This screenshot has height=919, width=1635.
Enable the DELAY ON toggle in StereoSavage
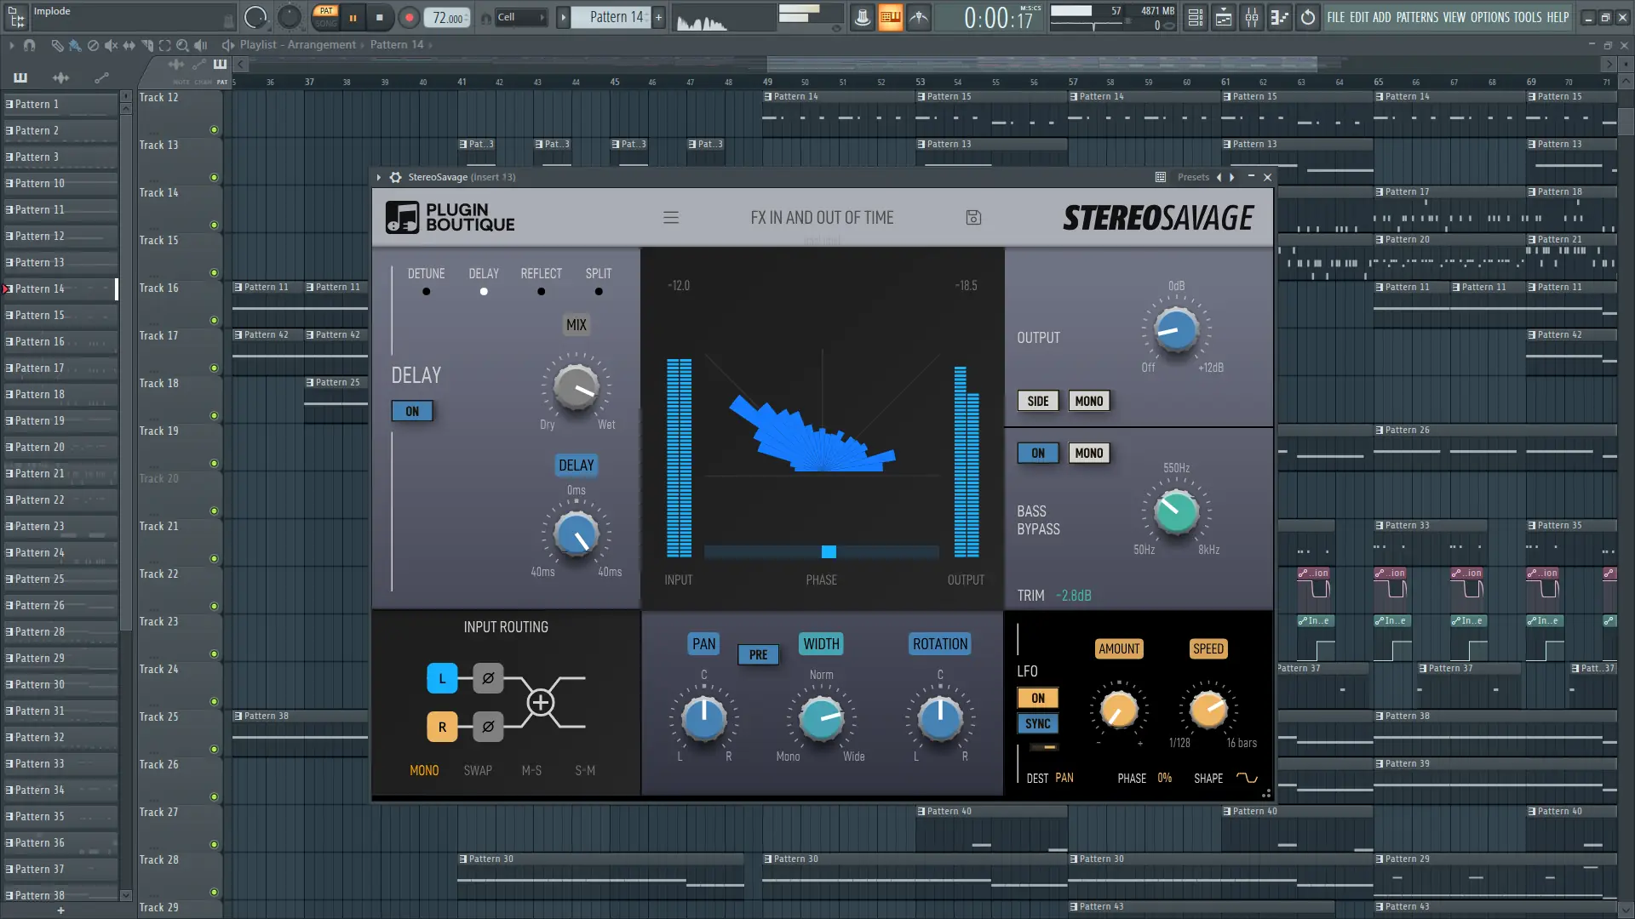412,411
